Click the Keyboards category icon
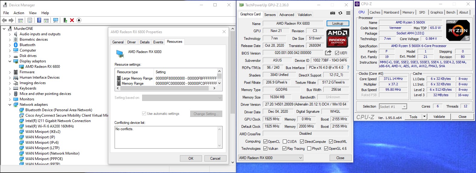 pos(15,88)
